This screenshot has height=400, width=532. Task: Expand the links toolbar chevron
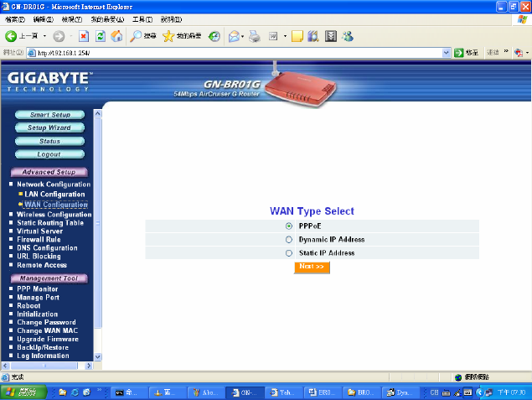[x=506, y=51]
